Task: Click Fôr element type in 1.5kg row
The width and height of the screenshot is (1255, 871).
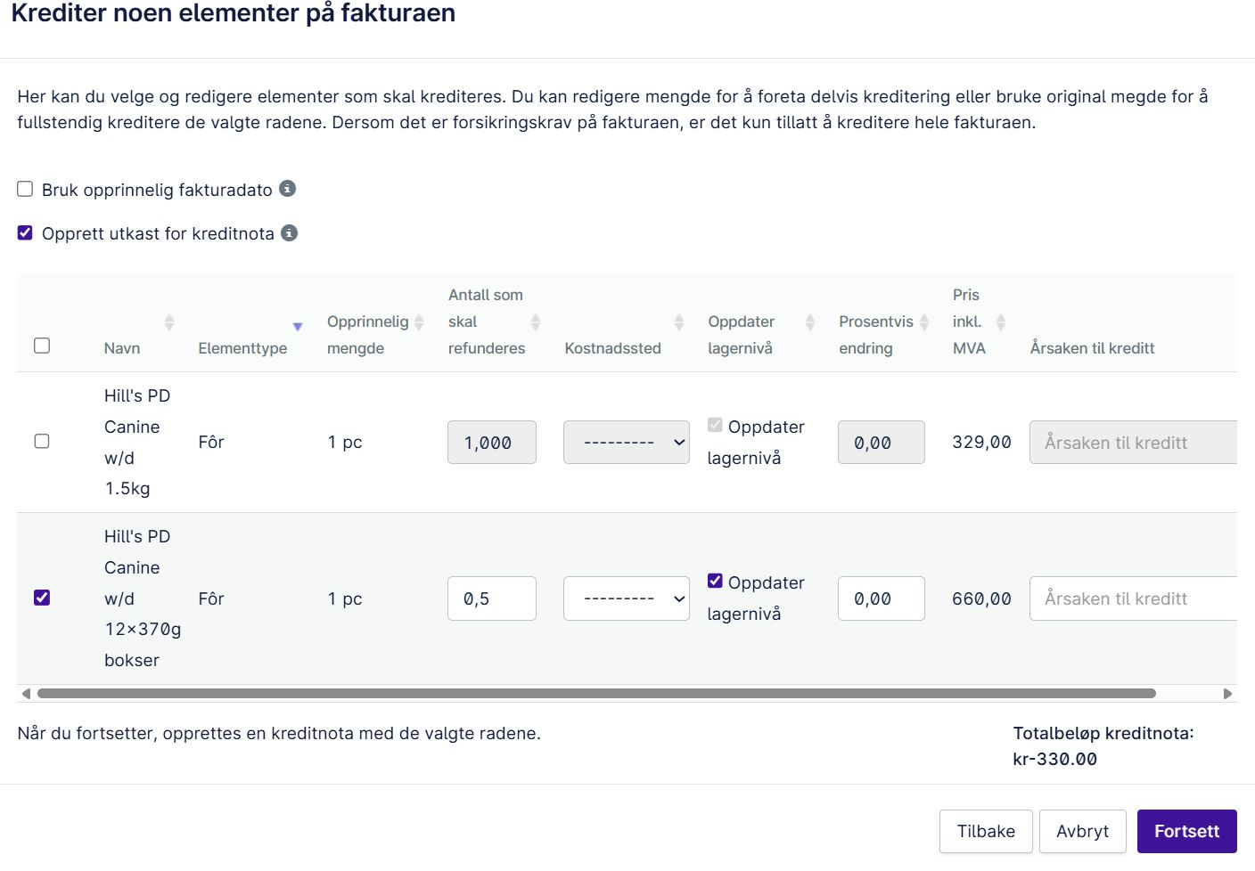Action: pyautogui.click(x=211, y=442)
